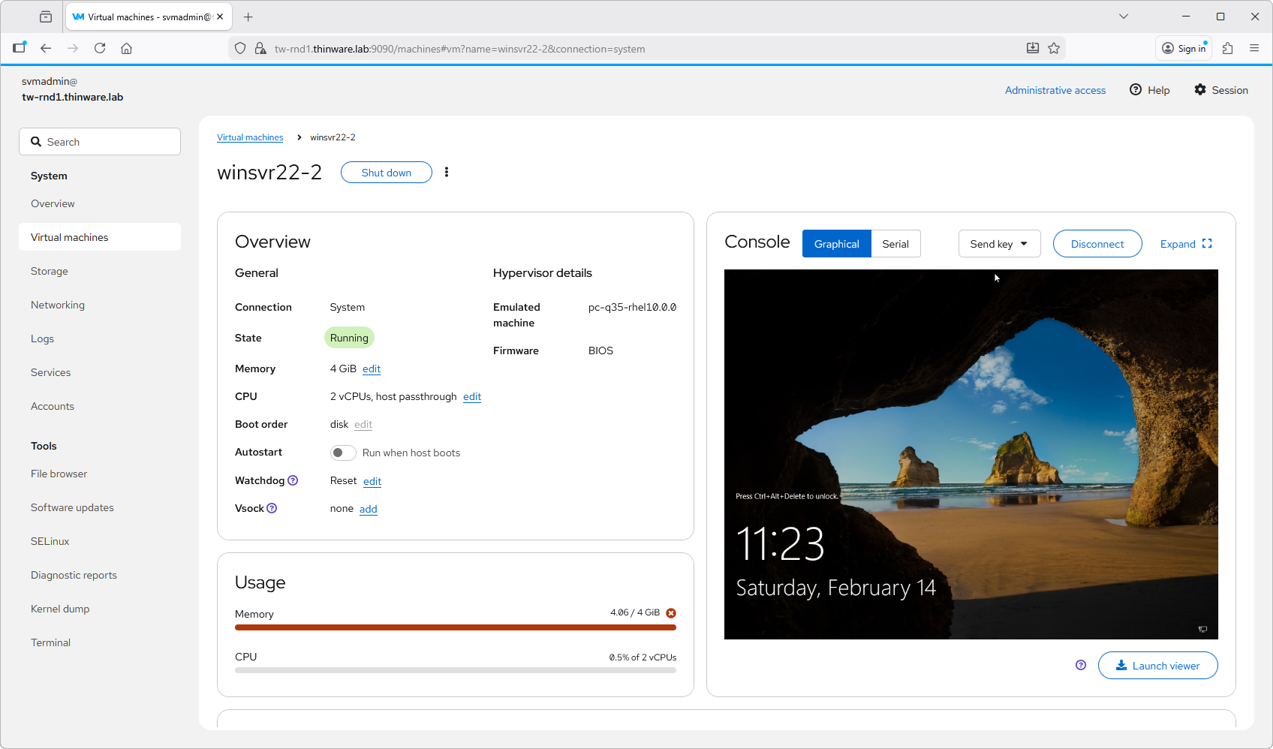Click Administrative access
The image size is (1273, 749).
coord(1055,90)
